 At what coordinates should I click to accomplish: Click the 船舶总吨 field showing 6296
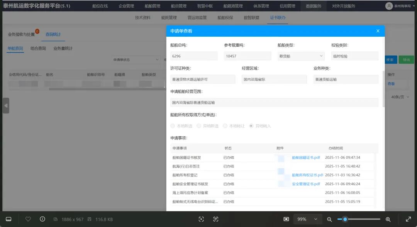[x=194, y=56]
